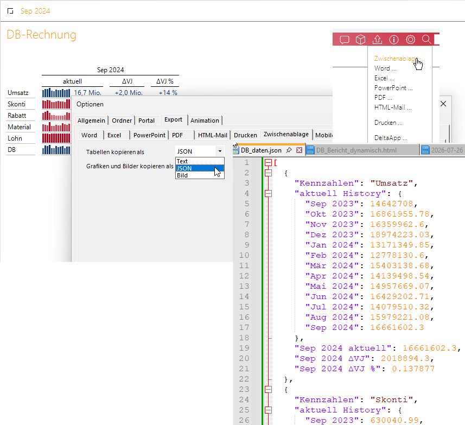This screenshot has height=425, width=465.
Task: Click the search magnifier icon
Action: tap(426, 39)
